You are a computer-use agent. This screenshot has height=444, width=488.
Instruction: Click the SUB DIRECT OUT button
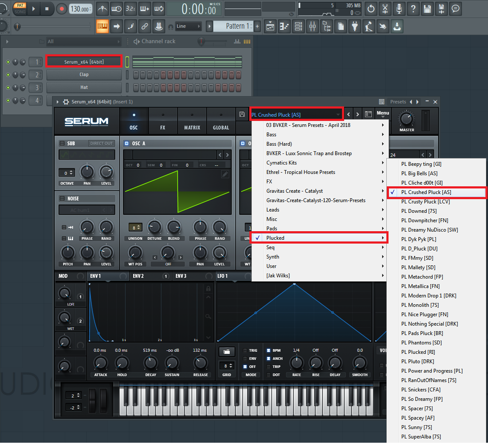(x=102, y=143)
